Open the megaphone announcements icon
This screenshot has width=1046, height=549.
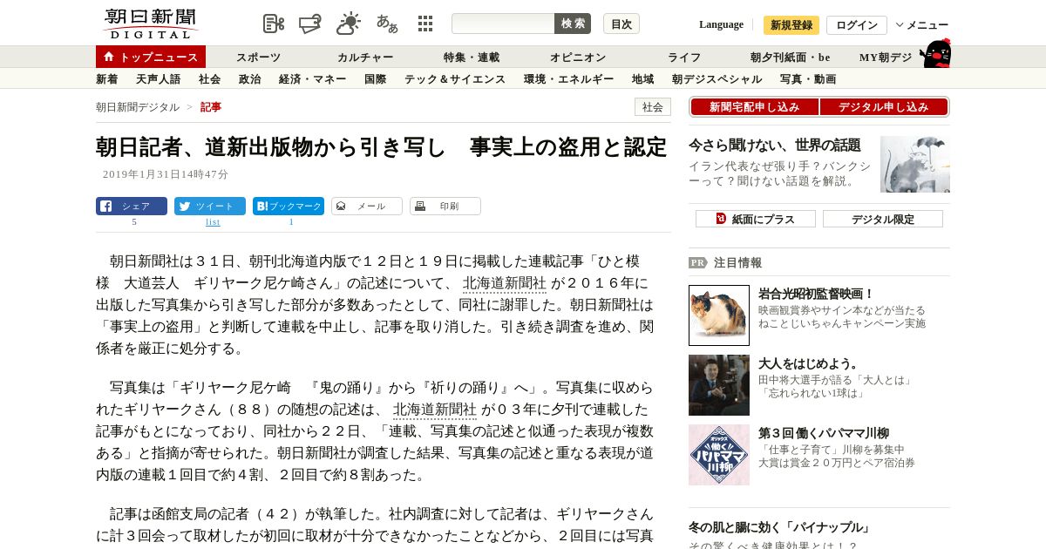pos(310,24)
